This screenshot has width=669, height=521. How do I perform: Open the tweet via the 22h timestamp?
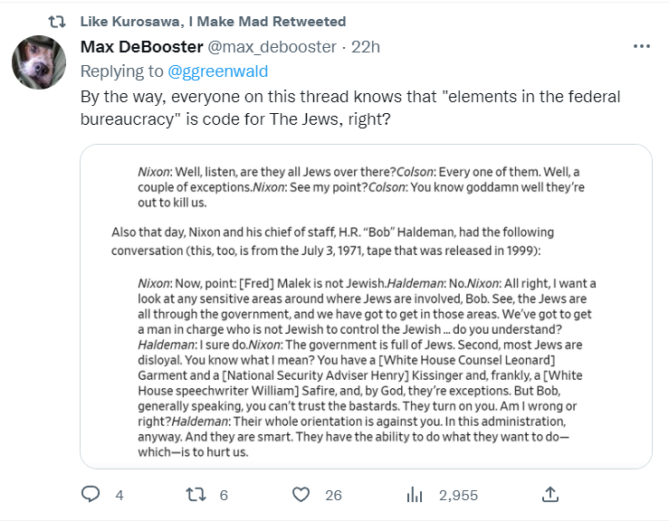367,46
